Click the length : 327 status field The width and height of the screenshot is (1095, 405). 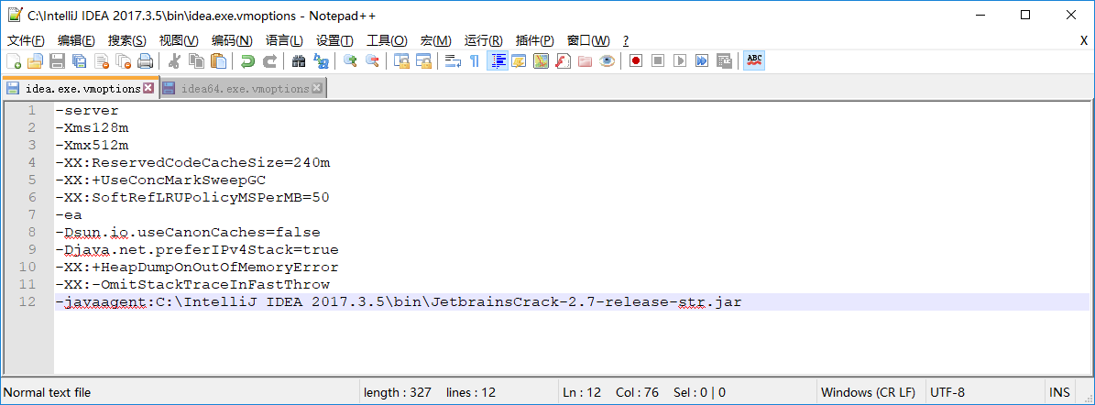point(398,392)
